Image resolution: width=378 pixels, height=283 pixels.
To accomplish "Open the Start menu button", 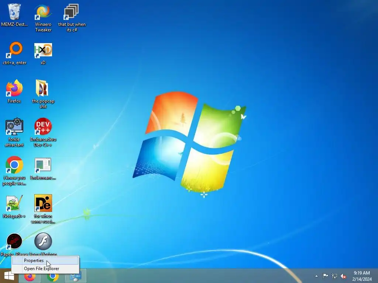I will [9, 276].
